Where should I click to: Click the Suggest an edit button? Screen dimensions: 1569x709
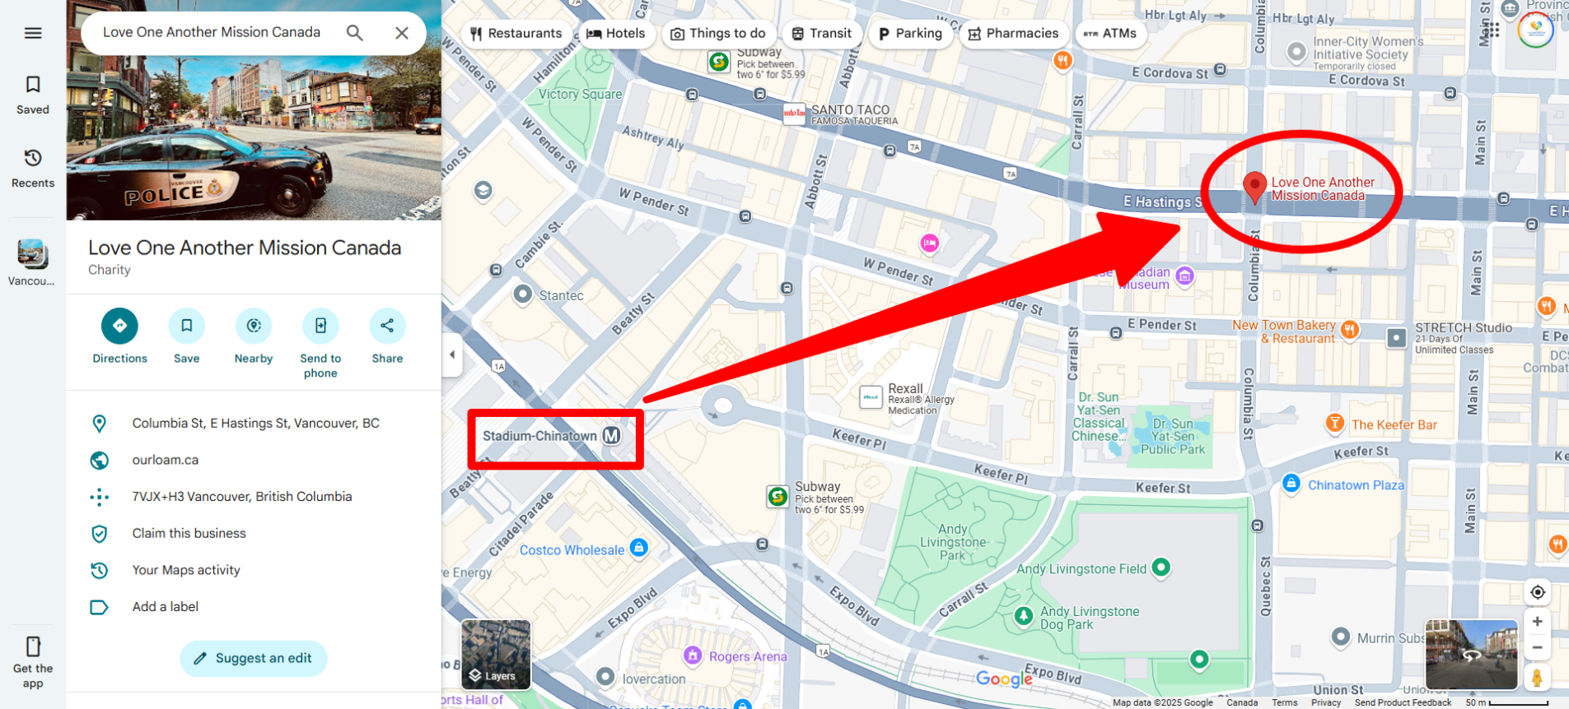point(254,658)
